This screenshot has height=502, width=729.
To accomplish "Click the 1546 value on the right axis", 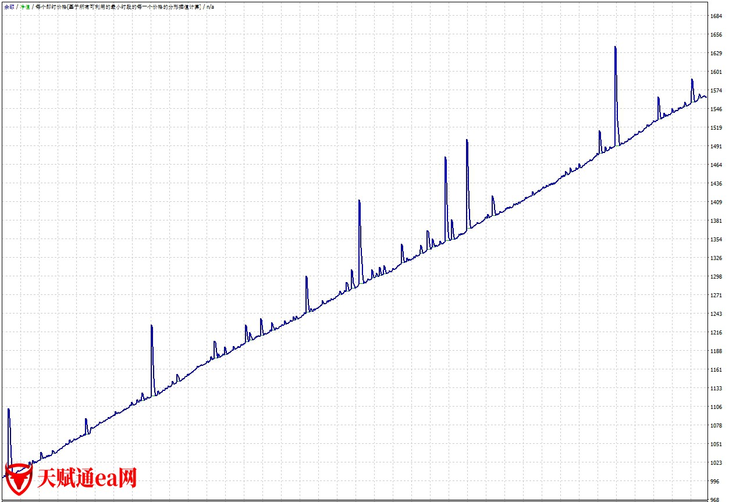I will [716, 109].
